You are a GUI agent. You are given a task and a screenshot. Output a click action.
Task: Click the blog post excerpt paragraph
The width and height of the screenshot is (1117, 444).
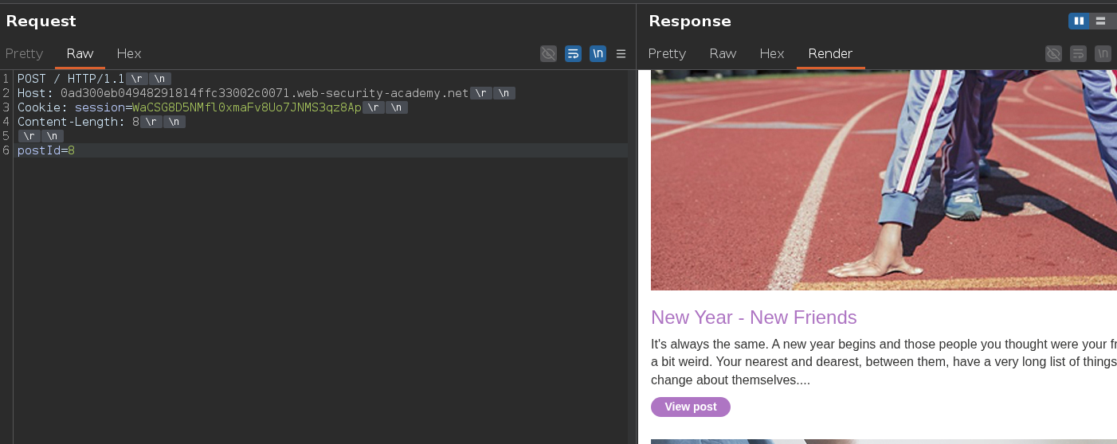tap(884, 362)
